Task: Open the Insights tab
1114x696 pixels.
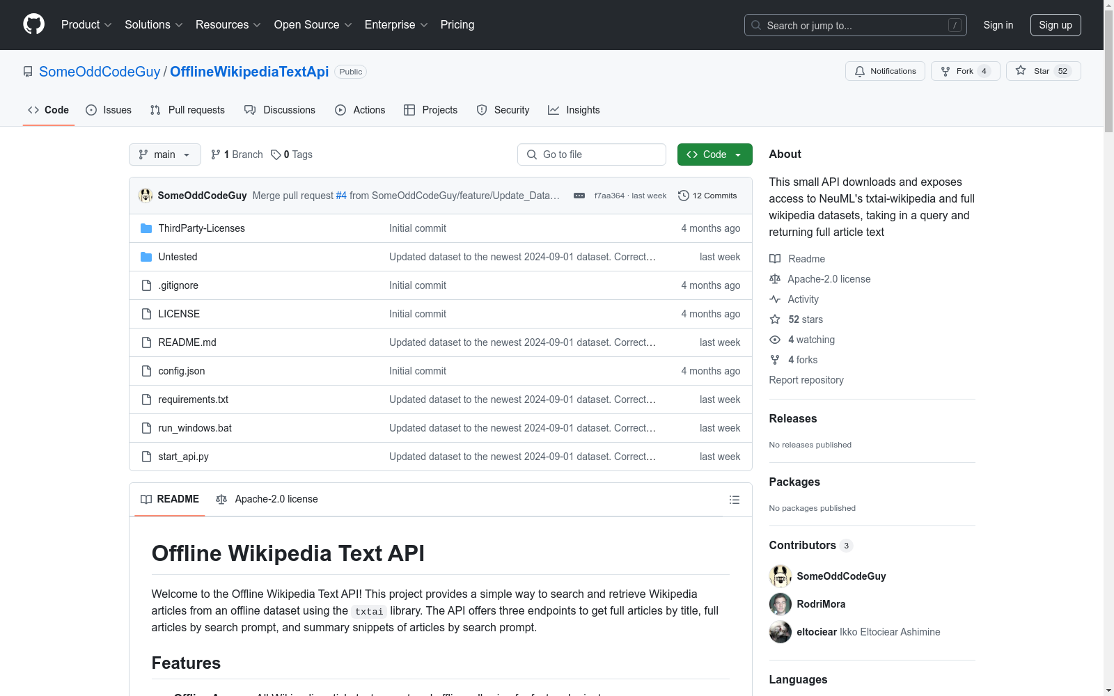Action: [x=574, y=110]
